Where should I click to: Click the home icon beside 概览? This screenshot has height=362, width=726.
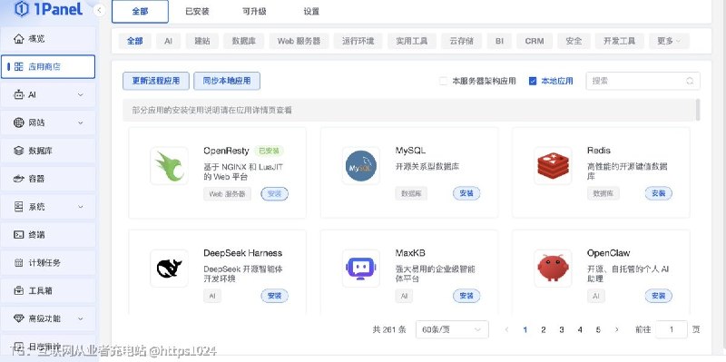click(18, 39)
